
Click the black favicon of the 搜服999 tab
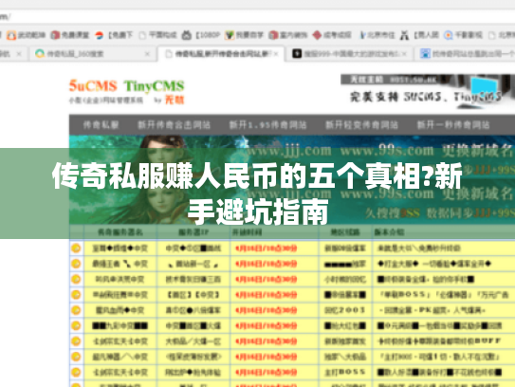[x=297, y=53]
